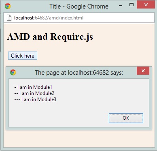Click the "The page at localhost:64682 says:" title
The image size is (157, 151).
(x=79, y=73)
